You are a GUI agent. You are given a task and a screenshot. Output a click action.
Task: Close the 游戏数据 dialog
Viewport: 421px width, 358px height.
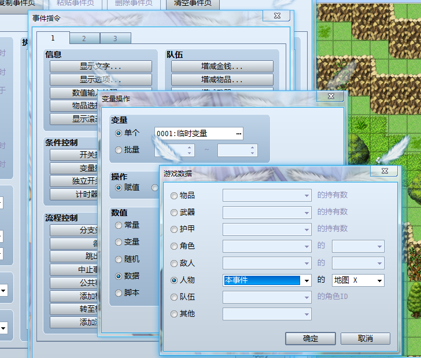click(x=385, y=171)
